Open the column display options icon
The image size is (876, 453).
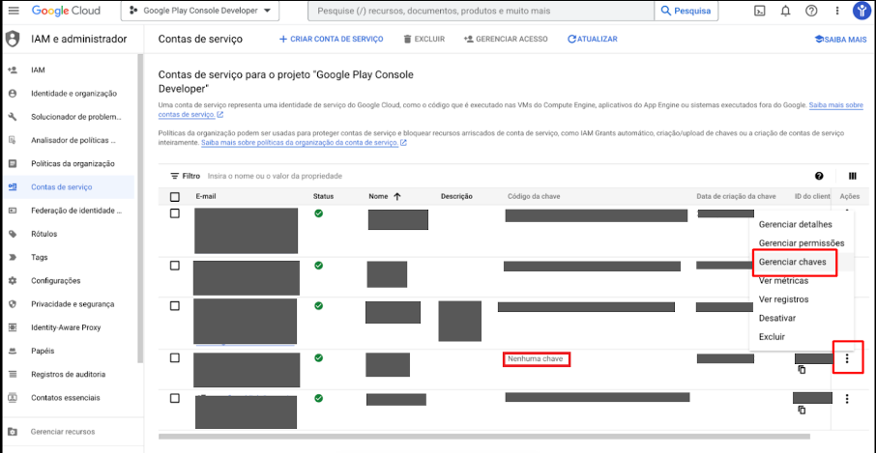click(x=853, y=176)
